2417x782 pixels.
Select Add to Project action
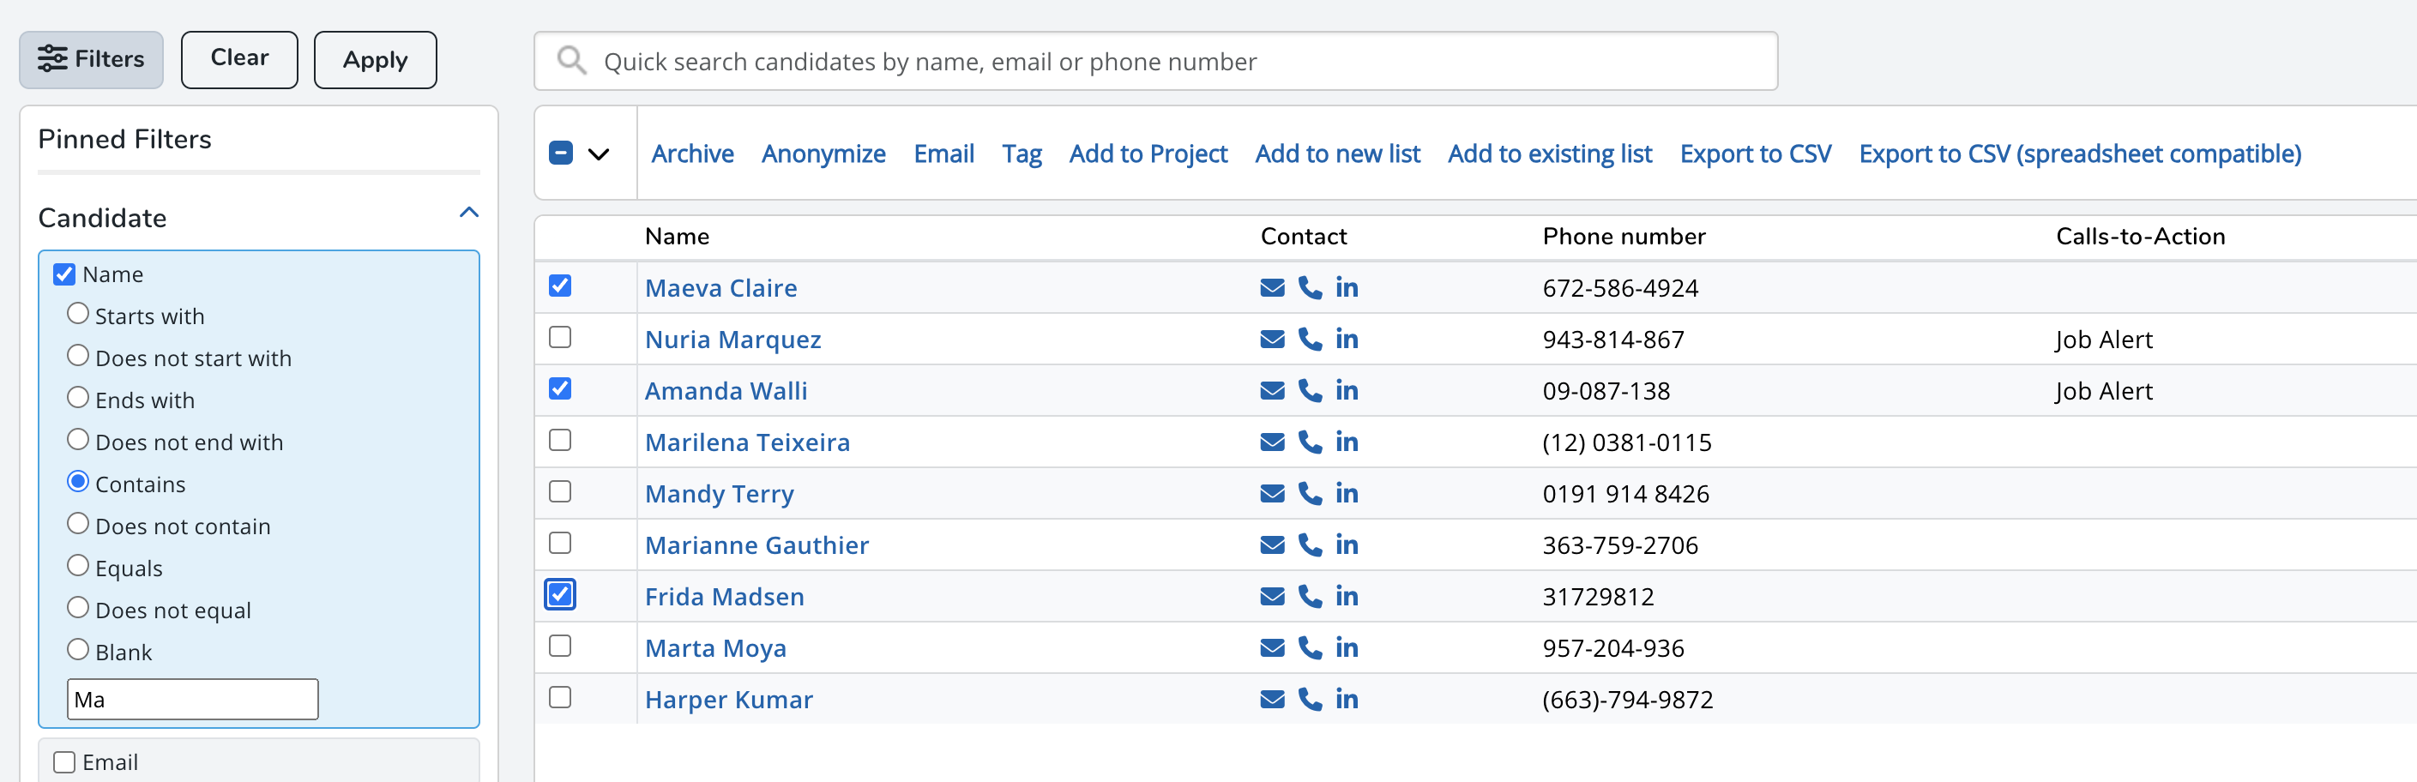1148,153
